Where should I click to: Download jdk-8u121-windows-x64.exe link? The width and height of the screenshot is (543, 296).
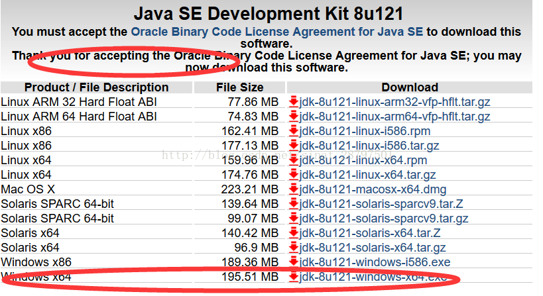pyautogui.click(x=373, y=277)
